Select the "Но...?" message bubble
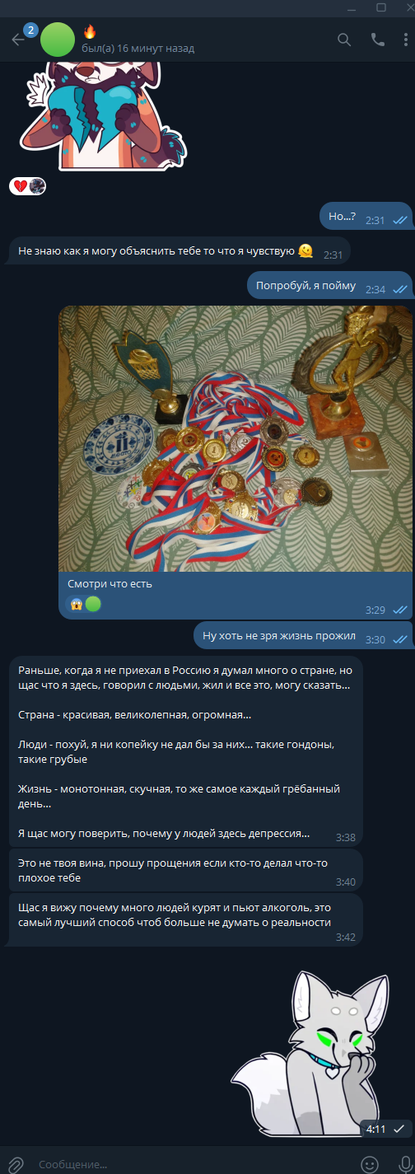Image resolution: width=415 pixels, height=1174 pixels. 366,217
